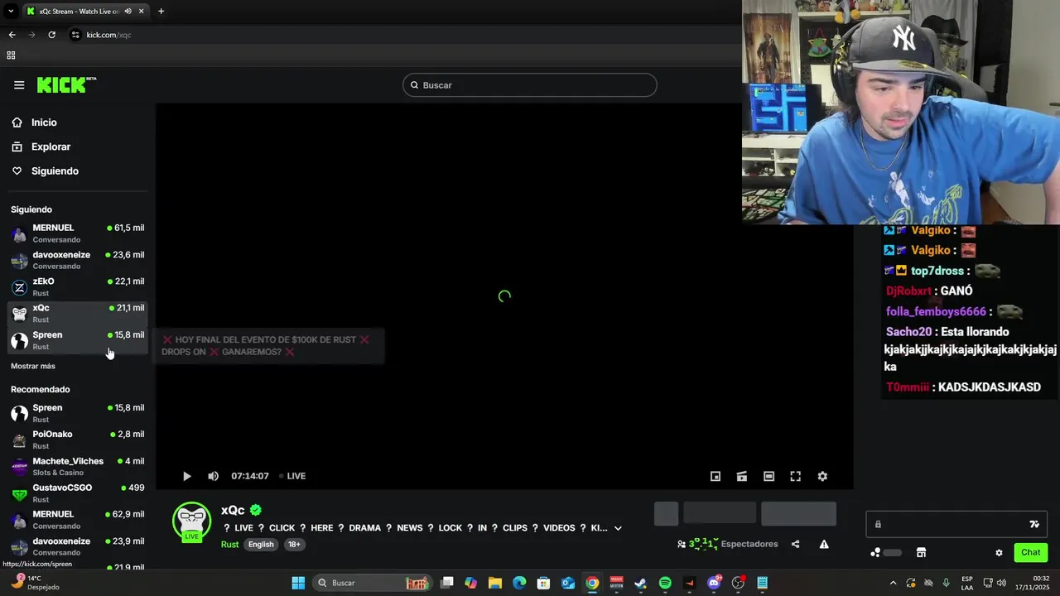1060x596 pixels.
Task: Click the 18+ tag
Action: click(x=294, y=544)
